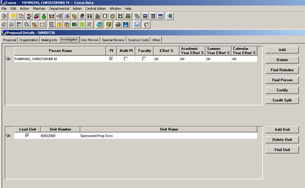This screenshot has height=188, width=305.
Task: Click the gray back arrow icon
Action: [x=12, y=24]
